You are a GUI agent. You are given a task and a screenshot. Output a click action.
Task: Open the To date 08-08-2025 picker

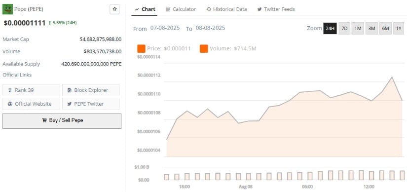210,28
